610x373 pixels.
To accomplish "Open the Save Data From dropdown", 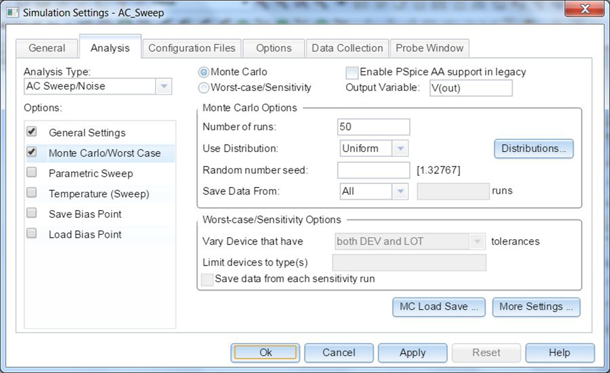I will tap(400, 192).
